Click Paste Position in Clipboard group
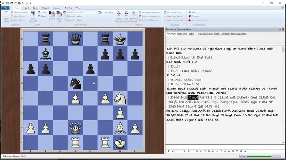This screenshot has width=286, height=160. pyautogui.click(x=19, y=12)
